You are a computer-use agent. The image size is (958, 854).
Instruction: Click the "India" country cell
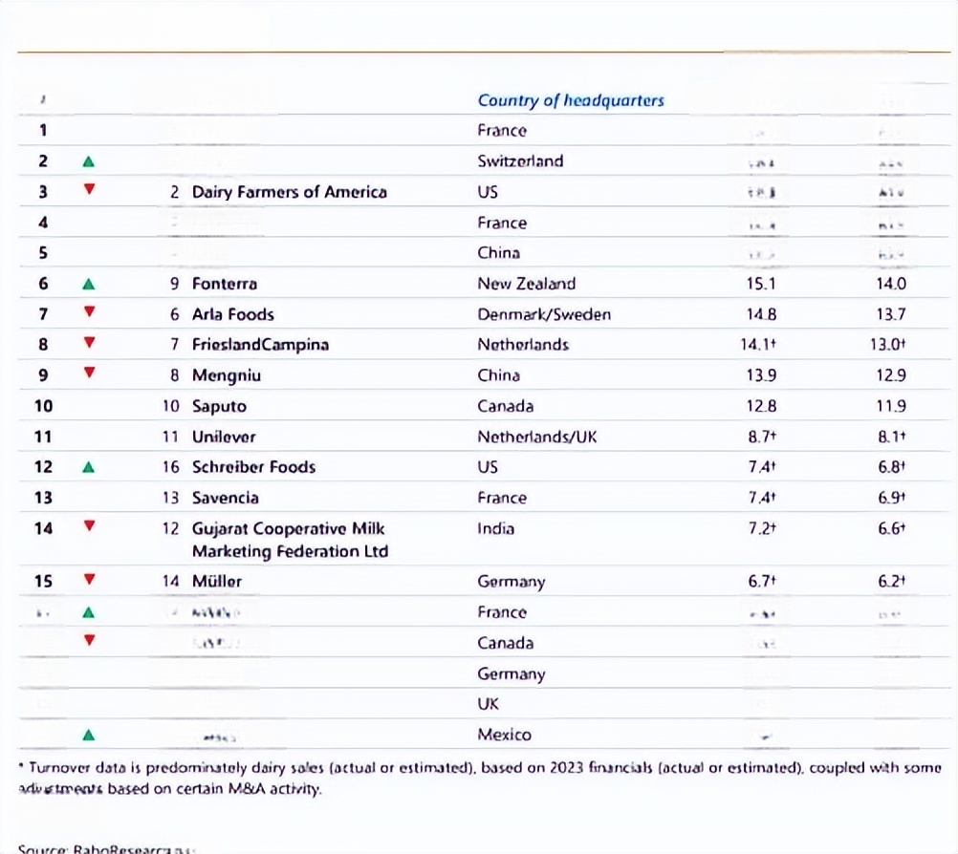(x=495, y=528)
